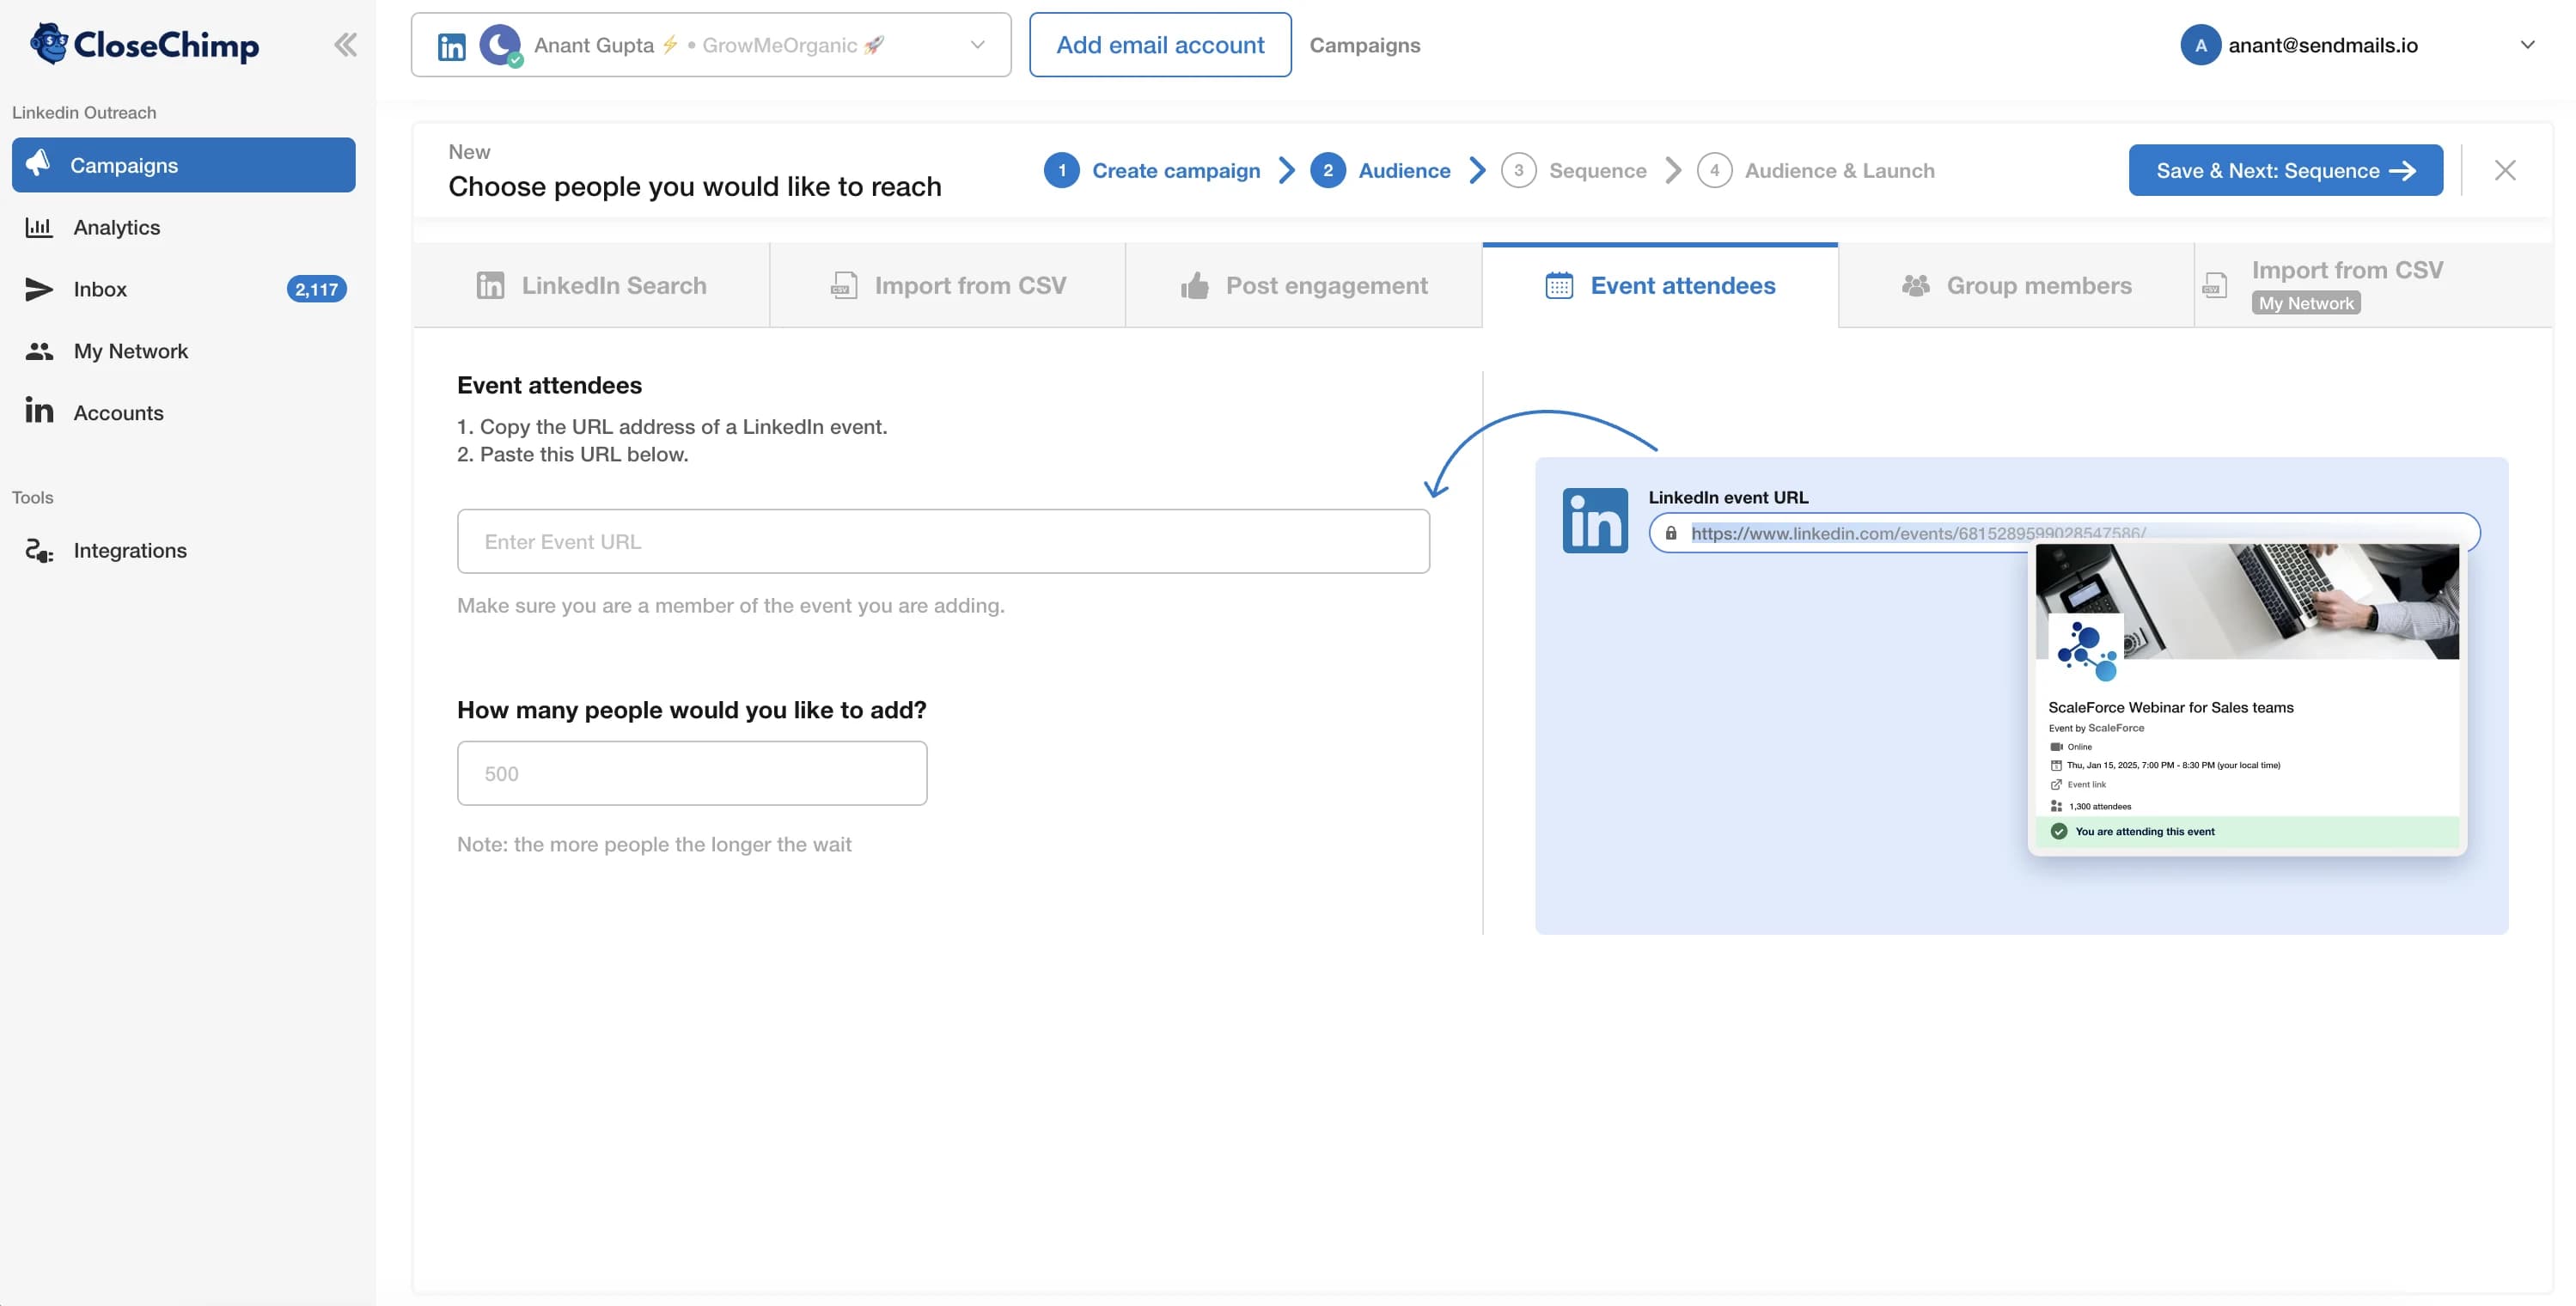Click Save & Next: Sequence button
2576x1306 pixels.
point(2285,171)
